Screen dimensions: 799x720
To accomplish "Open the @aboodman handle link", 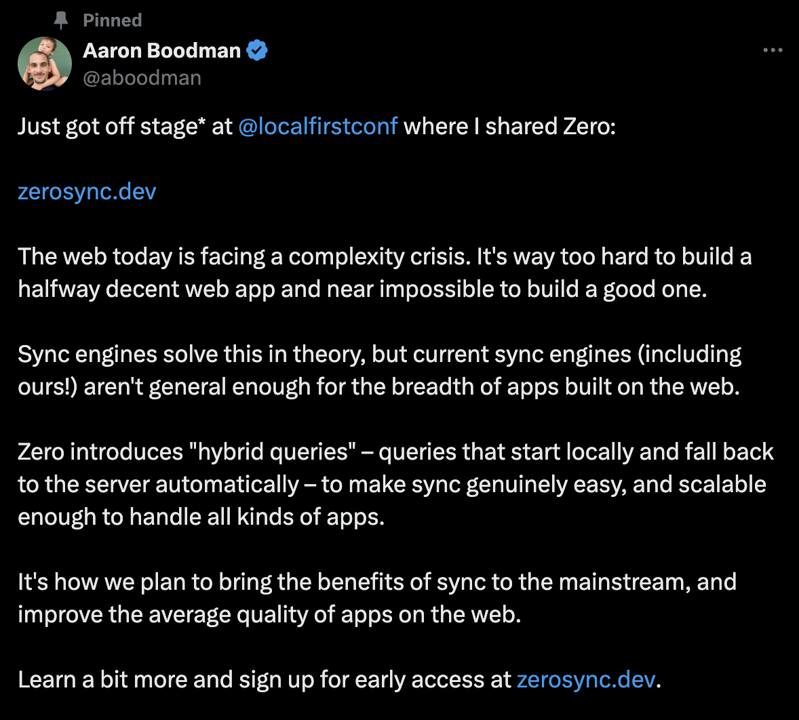I will (142, 78).
